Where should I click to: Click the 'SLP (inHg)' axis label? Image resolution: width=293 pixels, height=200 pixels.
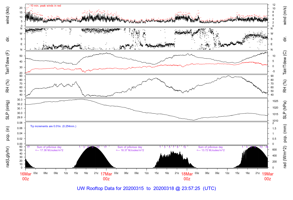click(x=7, y=110)
